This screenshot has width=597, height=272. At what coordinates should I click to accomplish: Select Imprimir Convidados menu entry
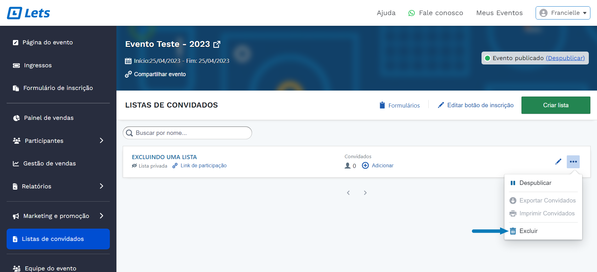coord(547,214)
